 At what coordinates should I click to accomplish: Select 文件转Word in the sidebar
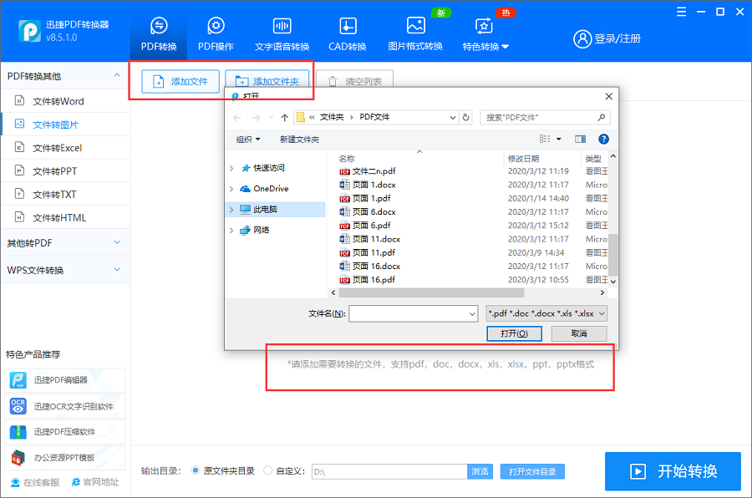65,101
